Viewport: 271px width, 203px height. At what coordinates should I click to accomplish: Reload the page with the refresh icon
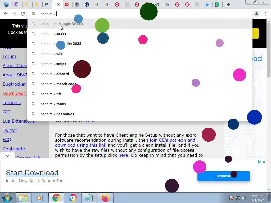tap(23, 14)
